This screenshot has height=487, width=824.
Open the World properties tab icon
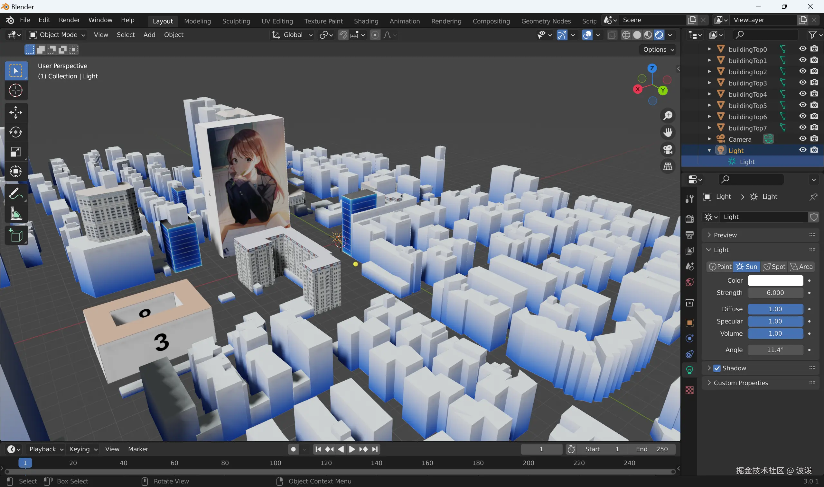click(689, 282)
